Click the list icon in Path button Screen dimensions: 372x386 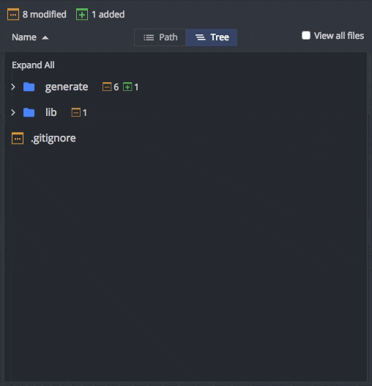point(149,37)
